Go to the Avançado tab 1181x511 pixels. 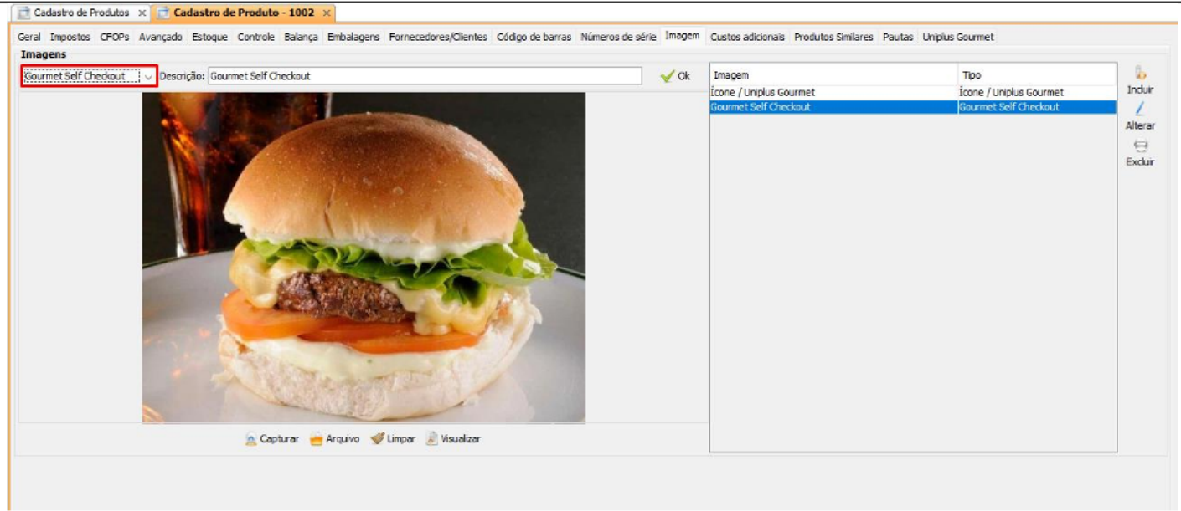tap(161, 38)
